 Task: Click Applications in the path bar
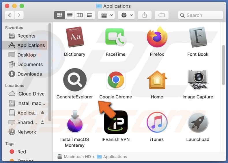112,156
